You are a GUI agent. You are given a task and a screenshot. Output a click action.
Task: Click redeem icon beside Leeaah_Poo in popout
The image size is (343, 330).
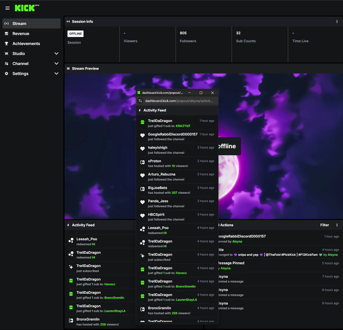coord(142,229)
